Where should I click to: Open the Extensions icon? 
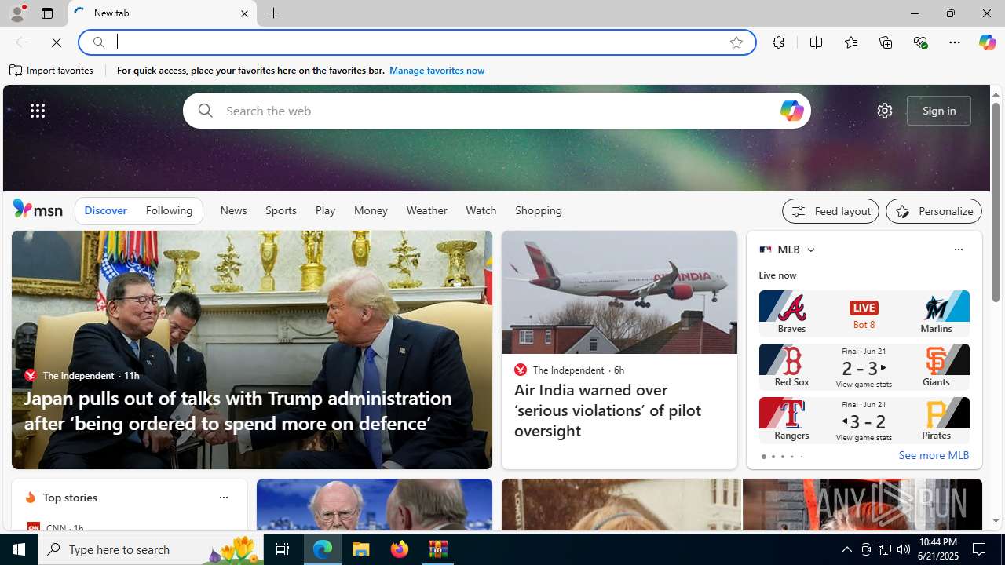pyautogui.click(x=778, y=42)
